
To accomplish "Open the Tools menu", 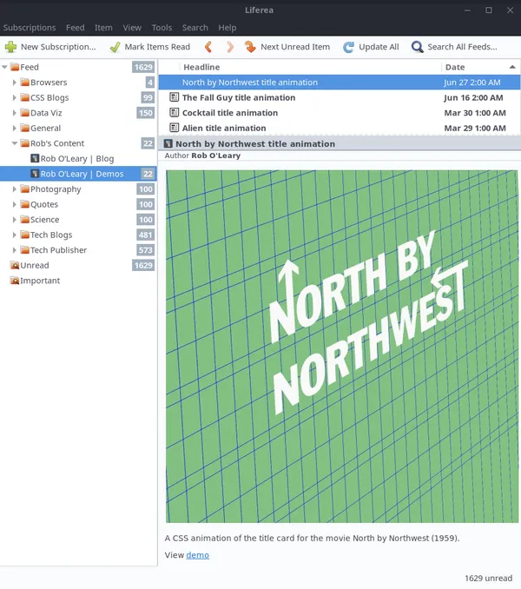I will tap(162, 28).
